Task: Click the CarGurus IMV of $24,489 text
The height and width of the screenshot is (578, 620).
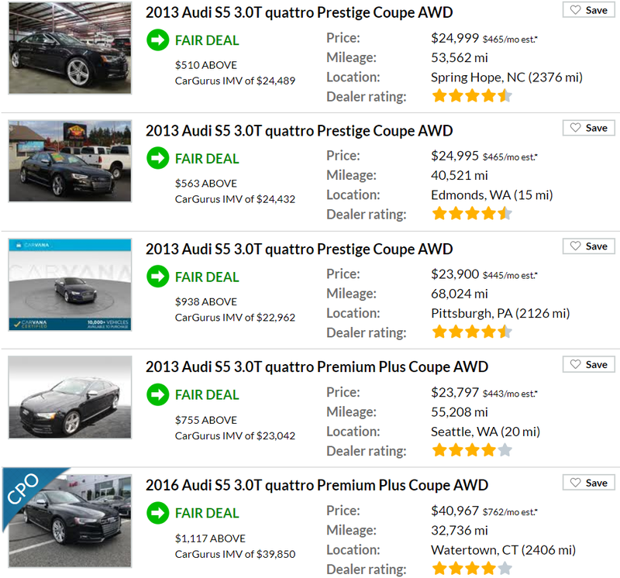Action: (x=236, y=81)
